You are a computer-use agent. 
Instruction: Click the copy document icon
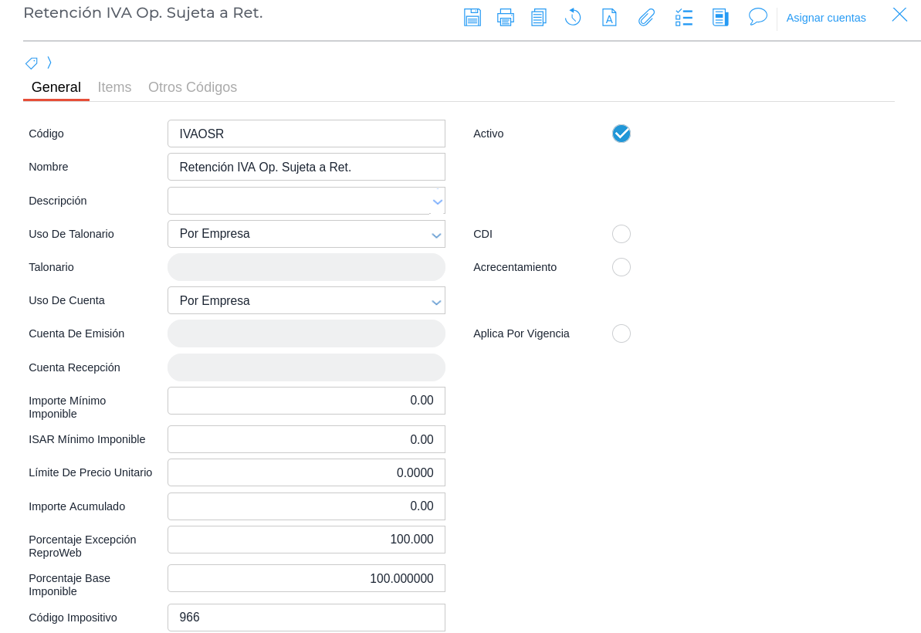pyautogui.click(x=539, y=17)
